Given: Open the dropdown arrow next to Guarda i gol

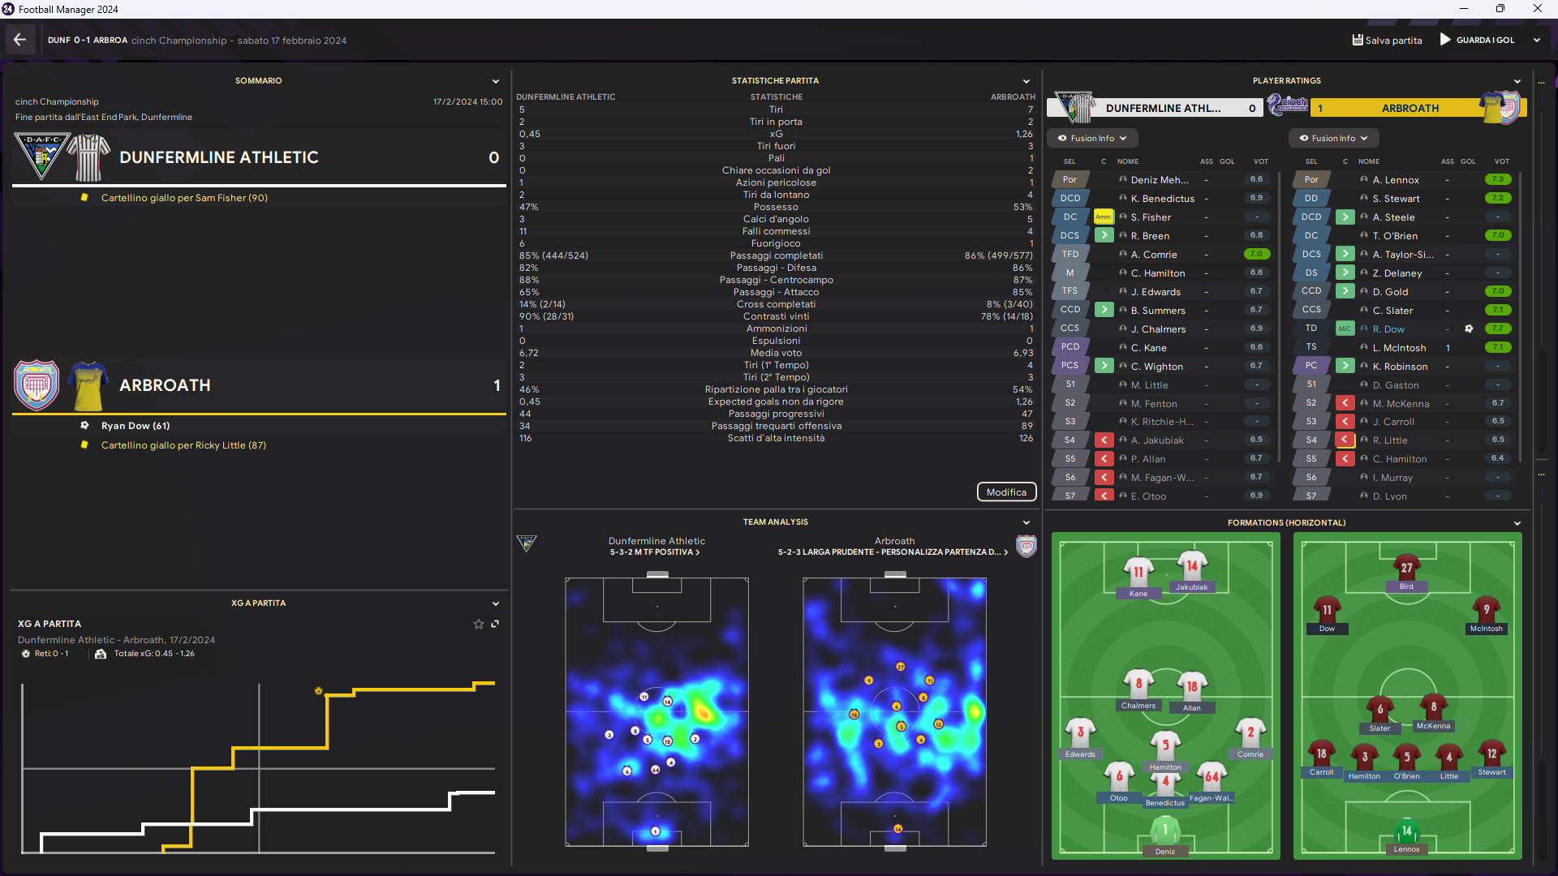Looking at the screenshot, I should click(x=1536, y=40).
